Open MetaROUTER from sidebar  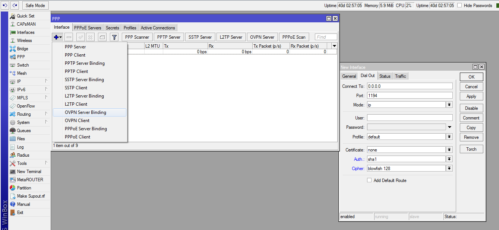(30, 180)
